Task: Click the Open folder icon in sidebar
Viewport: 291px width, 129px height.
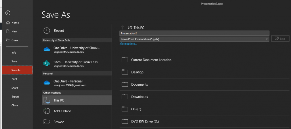Action: tap(8, 40)
